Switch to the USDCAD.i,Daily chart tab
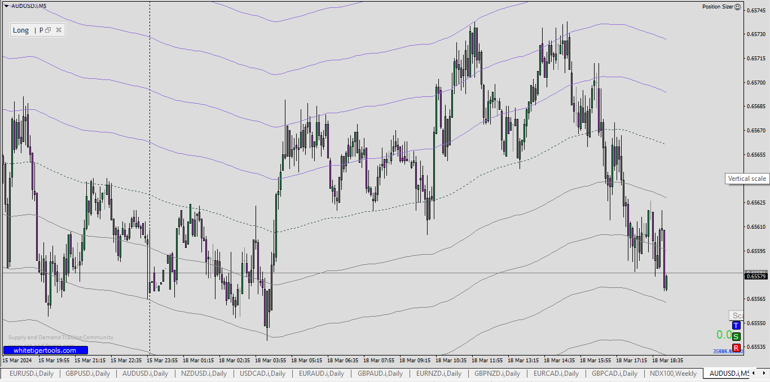The height and width of the screenshot is (382, 770). coord(262,373)
